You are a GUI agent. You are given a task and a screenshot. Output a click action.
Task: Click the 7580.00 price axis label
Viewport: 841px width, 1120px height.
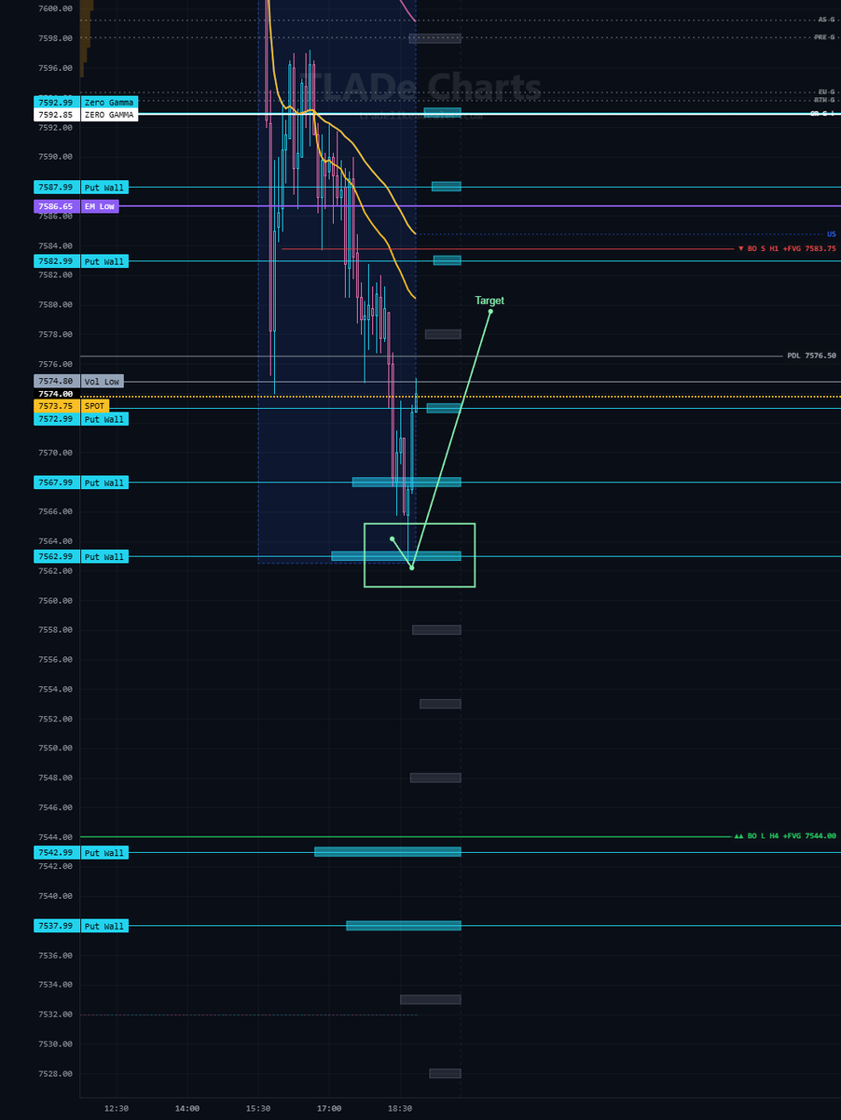[56, 304]
